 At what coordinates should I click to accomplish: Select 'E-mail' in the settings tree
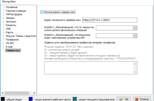click(x=9, y=47)
